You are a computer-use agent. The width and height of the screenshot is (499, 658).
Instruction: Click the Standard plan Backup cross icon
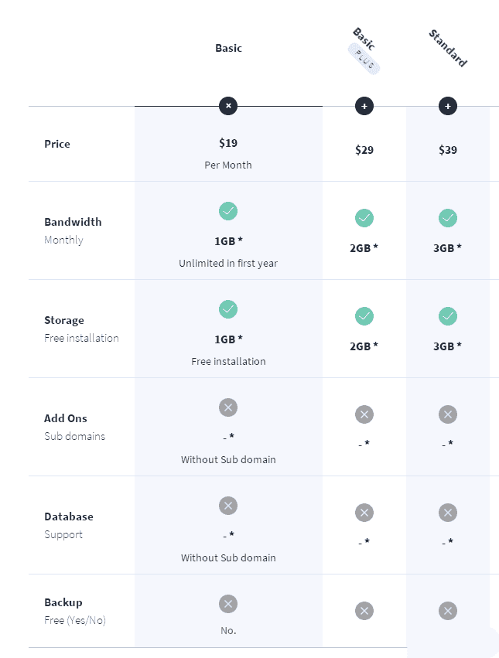coord(448,611)
